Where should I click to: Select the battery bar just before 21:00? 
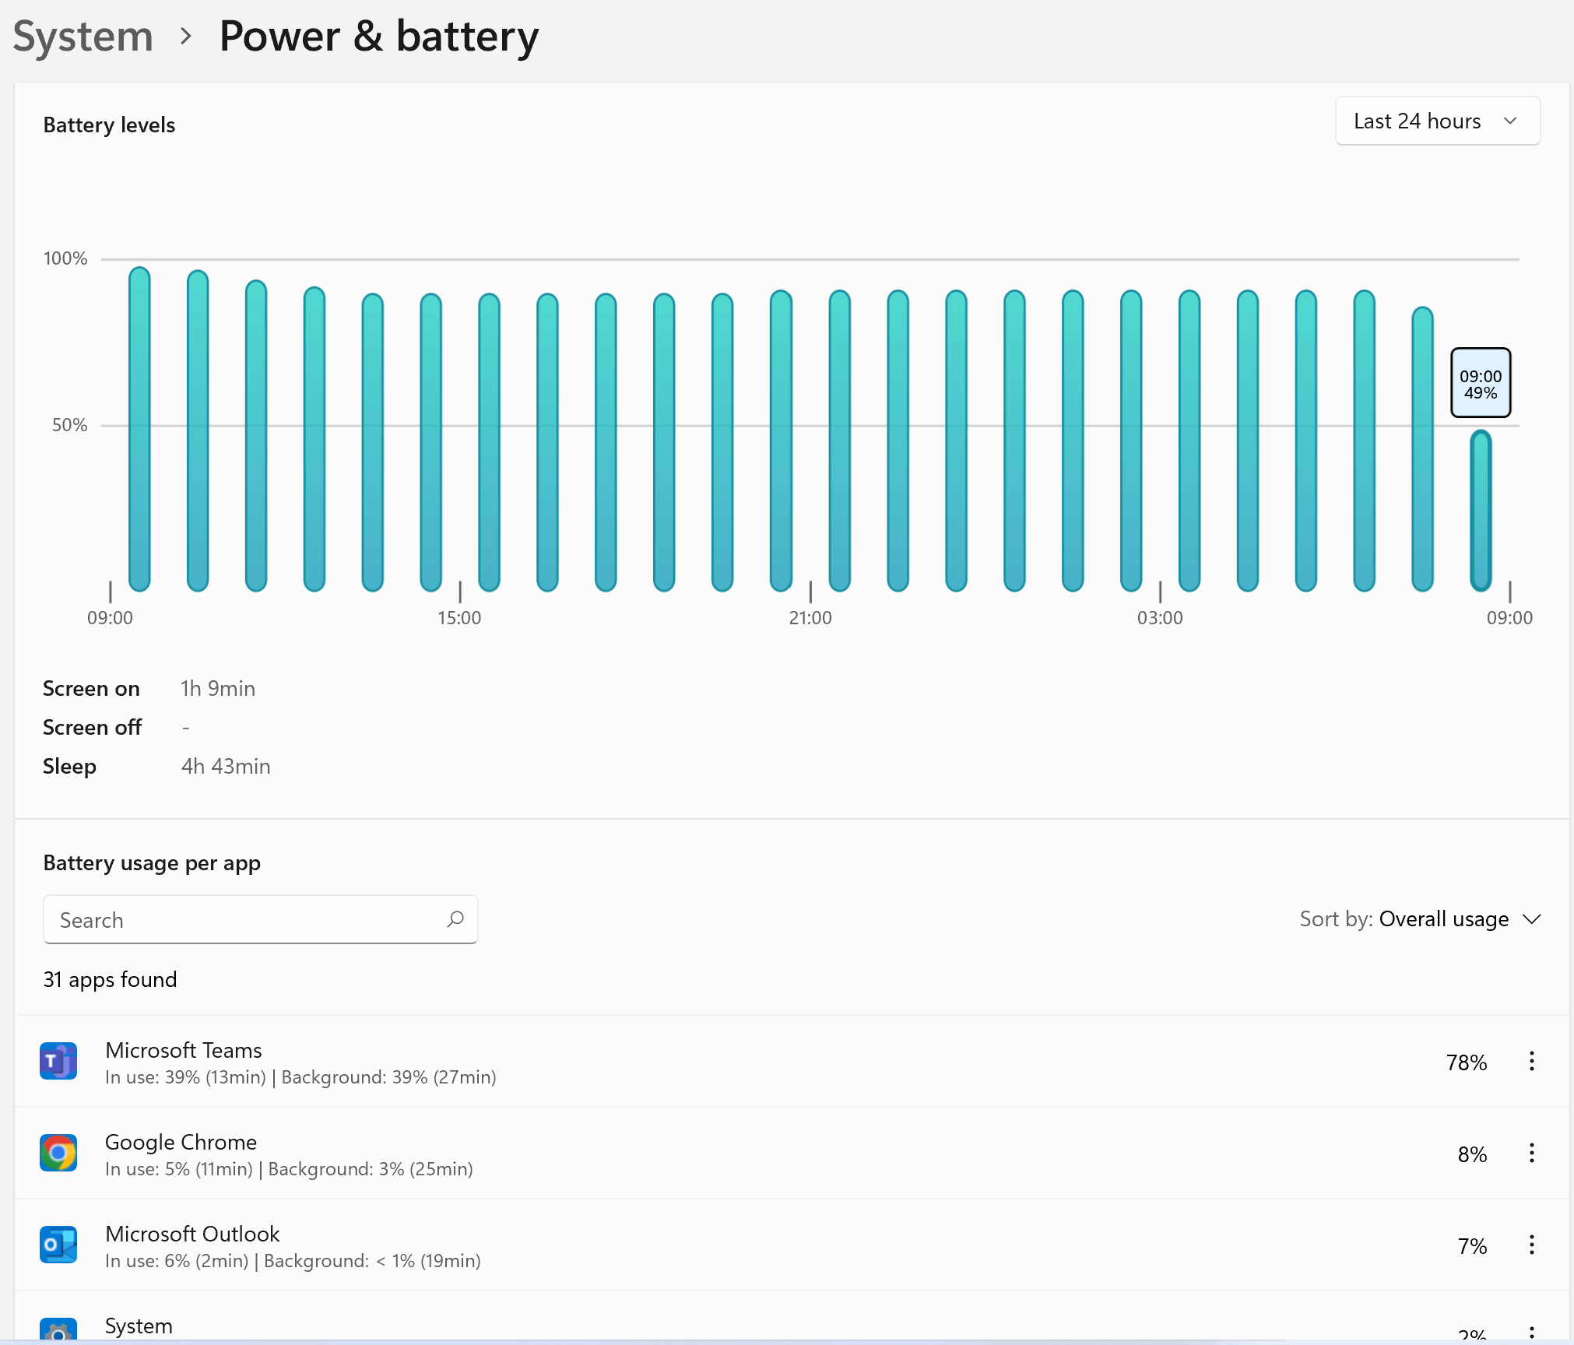pyautogui.click(x=781, y=440)
